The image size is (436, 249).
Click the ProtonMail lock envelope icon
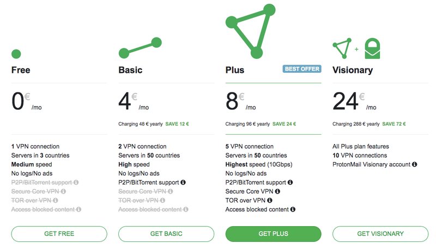tap(372, 48)
